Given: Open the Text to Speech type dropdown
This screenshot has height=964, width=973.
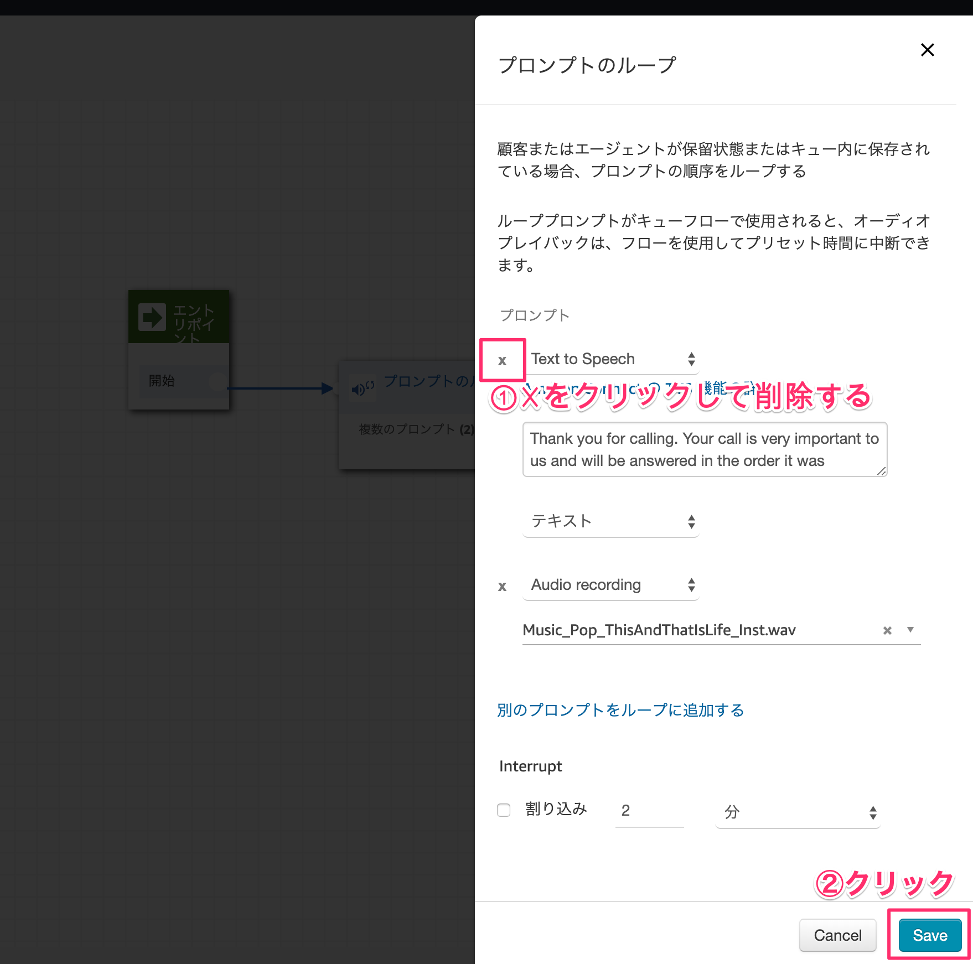Looking at the screenshot, I should tap(611, 359).
